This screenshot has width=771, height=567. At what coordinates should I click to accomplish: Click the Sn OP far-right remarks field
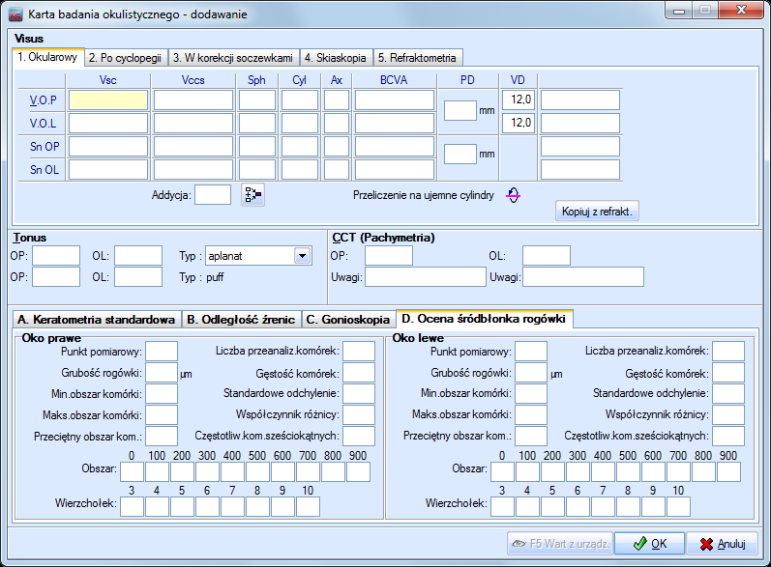coord(580,146)
